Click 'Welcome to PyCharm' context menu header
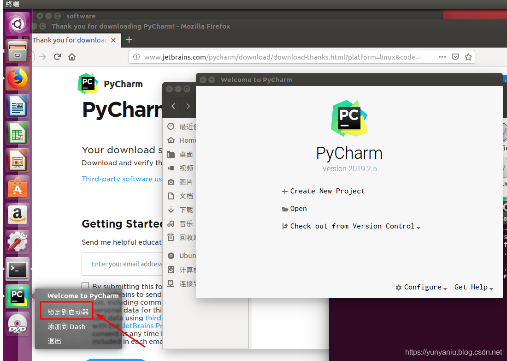 (x=83, y=295)
